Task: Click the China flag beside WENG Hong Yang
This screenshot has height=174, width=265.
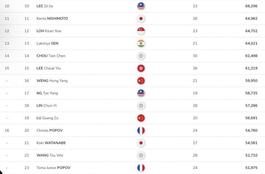Action: [x=141, y=81]
